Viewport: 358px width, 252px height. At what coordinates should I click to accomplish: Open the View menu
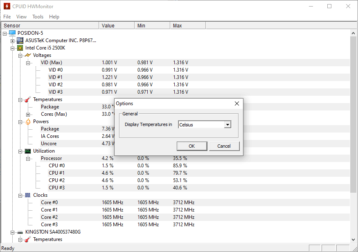21,17
